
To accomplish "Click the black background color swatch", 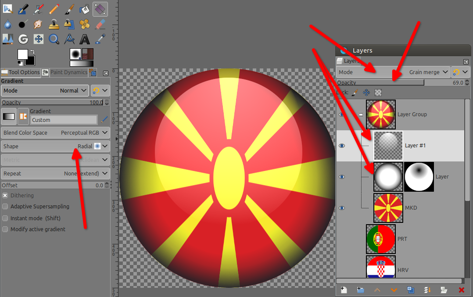I will (x=31, y=62).
